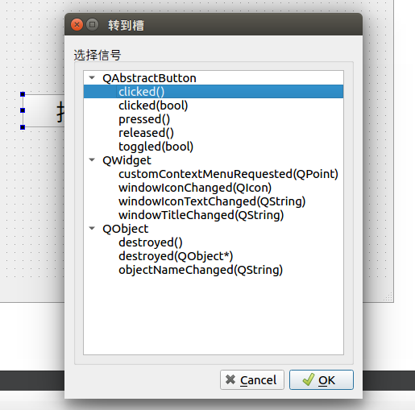Click the gray maximize button in title bar
The image size is (415, 410).
coord(92,25)
